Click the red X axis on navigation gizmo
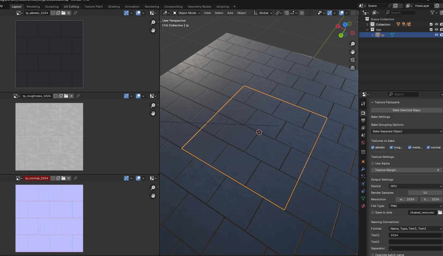This screenshot has width=443, height=256. pos(338,26)
